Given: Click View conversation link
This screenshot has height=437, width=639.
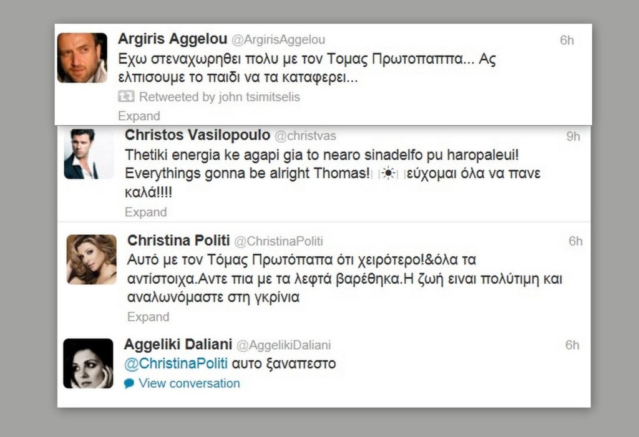Looking at the screenshot, I should 189,383.
